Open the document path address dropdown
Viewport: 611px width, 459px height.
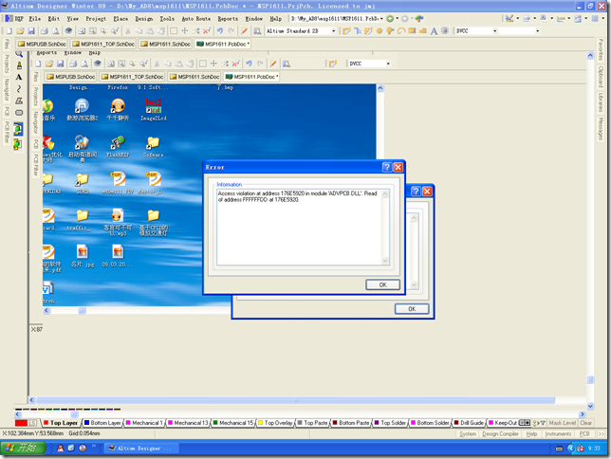coord(381,18)
